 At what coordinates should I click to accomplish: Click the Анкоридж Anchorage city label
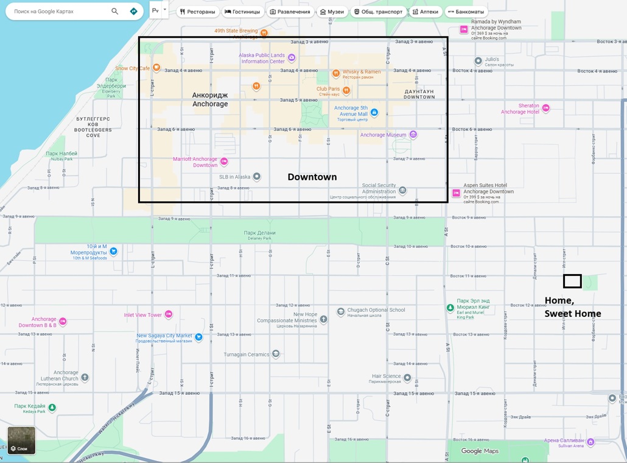coord(210,99)
